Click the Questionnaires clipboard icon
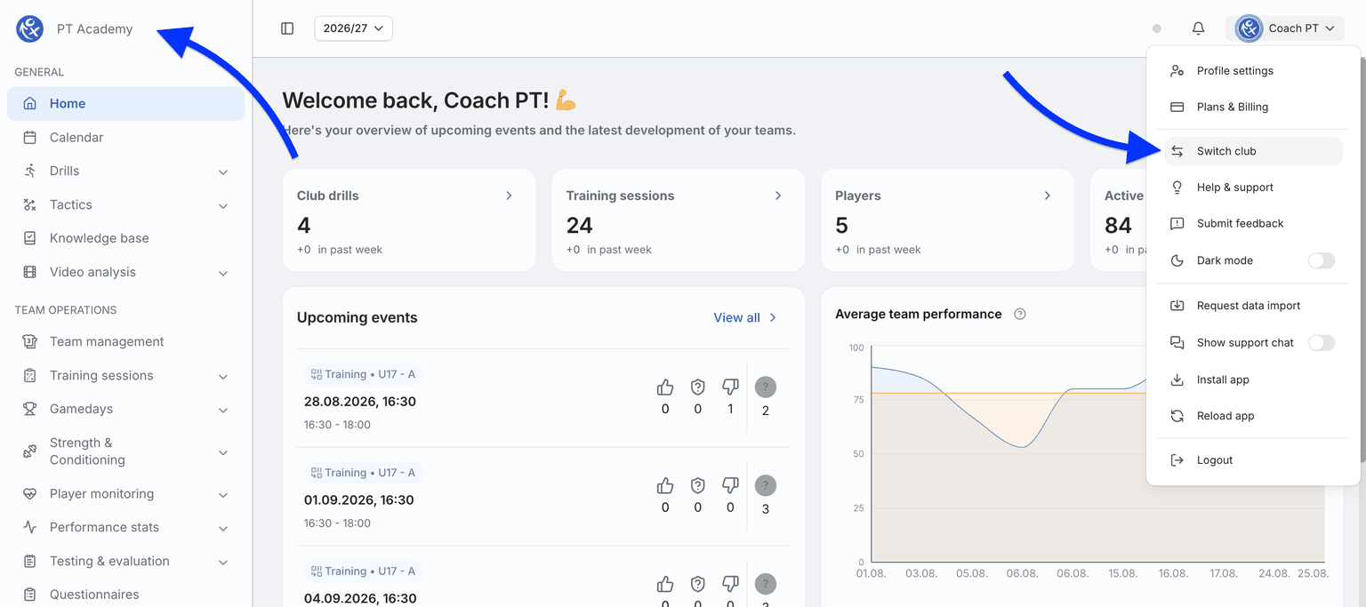 [x=30, y=595]
